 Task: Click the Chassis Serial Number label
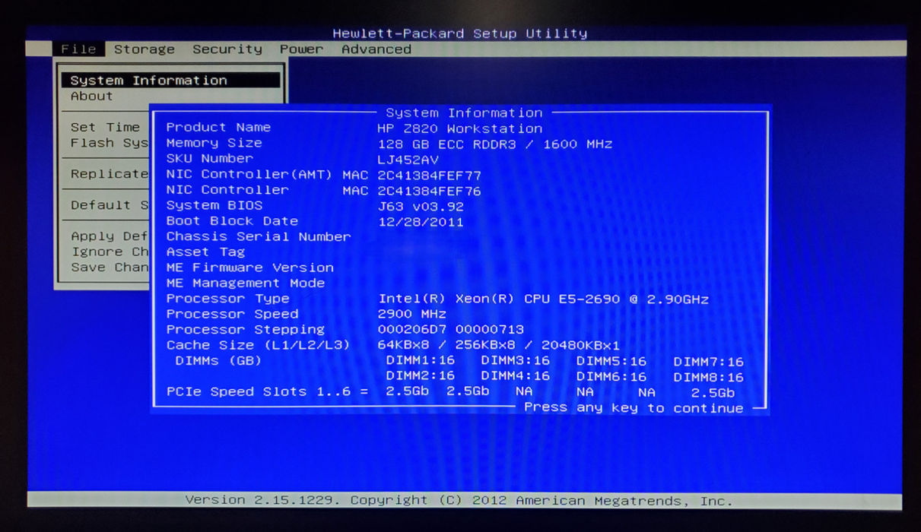click(x=259, y=236)
